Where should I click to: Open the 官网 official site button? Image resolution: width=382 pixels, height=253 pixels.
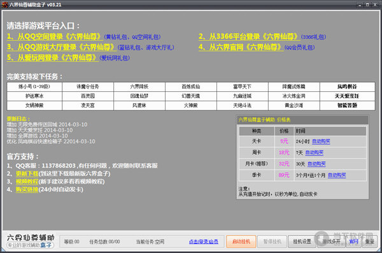pyautogui.click(x=354, y=242)
